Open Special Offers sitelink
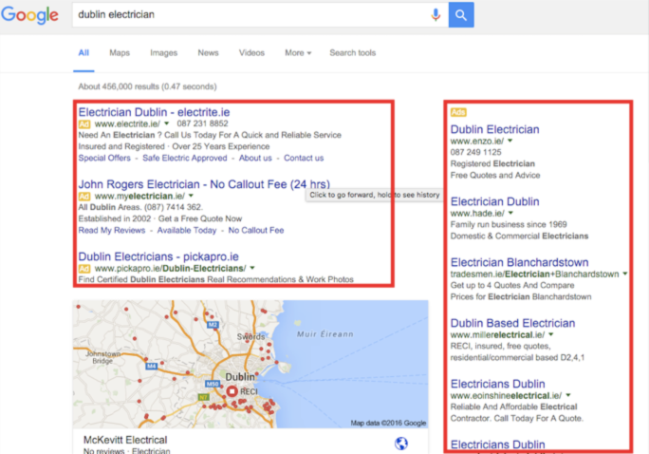The image size is (649, 454). pos(104,158)
